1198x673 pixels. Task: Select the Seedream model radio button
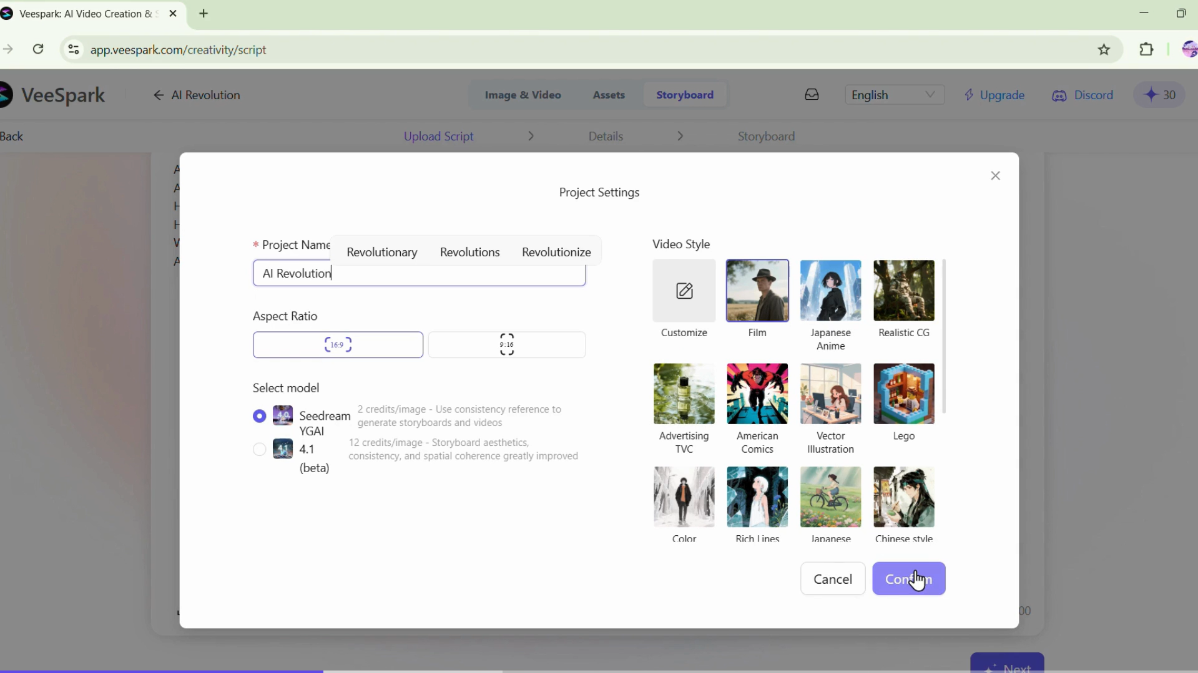[260, 416]
